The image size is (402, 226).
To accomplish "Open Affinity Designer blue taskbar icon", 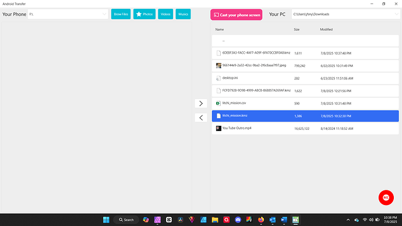I will pyautogui.click(x=203, y=220).
